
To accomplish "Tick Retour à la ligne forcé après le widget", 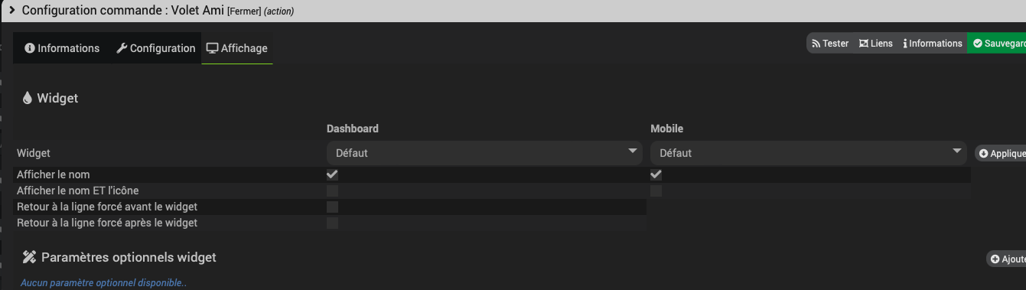I will pos(332,223).
